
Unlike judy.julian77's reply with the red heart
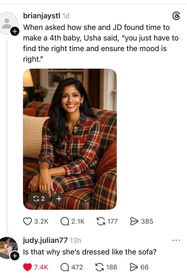click(x=27, y=267)
